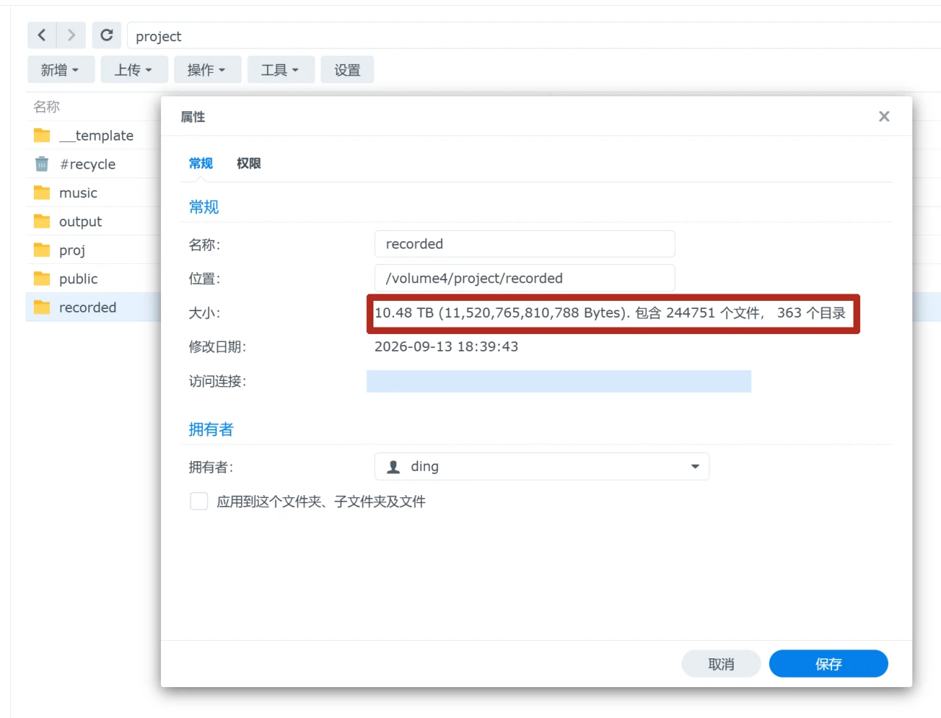Select the __template folder name

96,135
